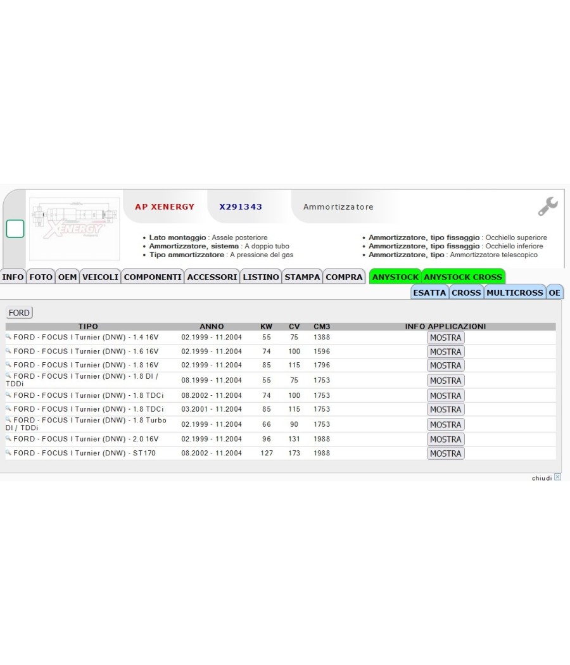Click magnifier icon beside Focus 1.4 16V
This screenshot has width=570, height=665.
tap(8, 336)
